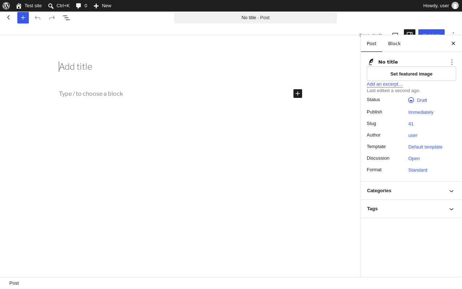Click Set featured image button
The width and height of the screenshot is (462, 289).
[411, 74]
